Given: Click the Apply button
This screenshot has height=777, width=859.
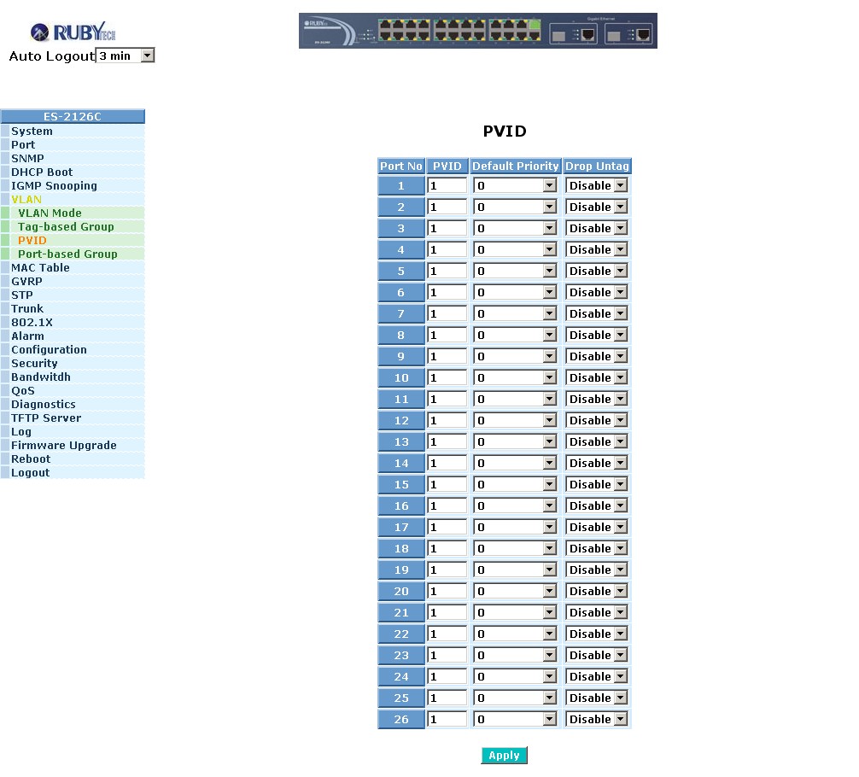Looking at the screenshot, I should tap(504, 756).
